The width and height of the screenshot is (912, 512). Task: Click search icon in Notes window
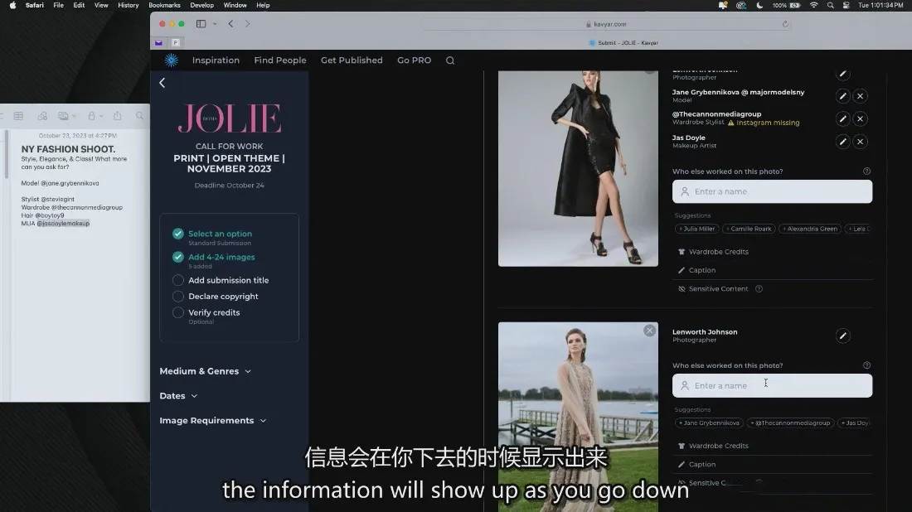coord(139,116)
